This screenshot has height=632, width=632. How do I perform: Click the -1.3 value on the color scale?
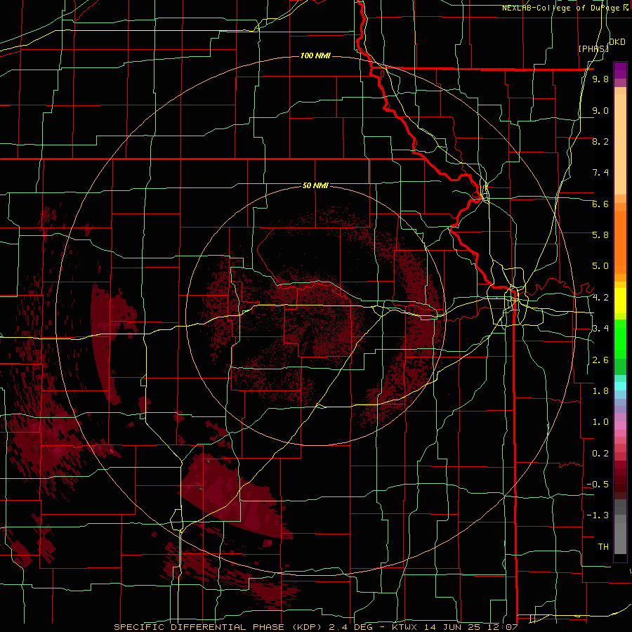598,515
